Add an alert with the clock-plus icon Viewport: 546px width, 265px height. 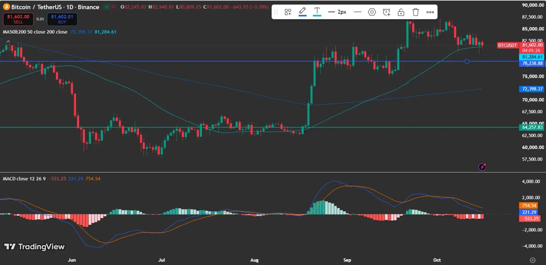(386, 12)
